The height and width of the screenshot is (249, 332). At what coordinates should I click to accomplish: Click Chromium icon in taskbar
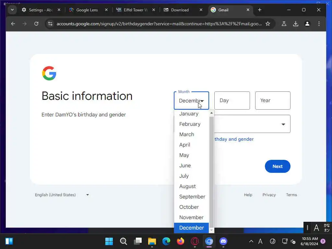209,241
